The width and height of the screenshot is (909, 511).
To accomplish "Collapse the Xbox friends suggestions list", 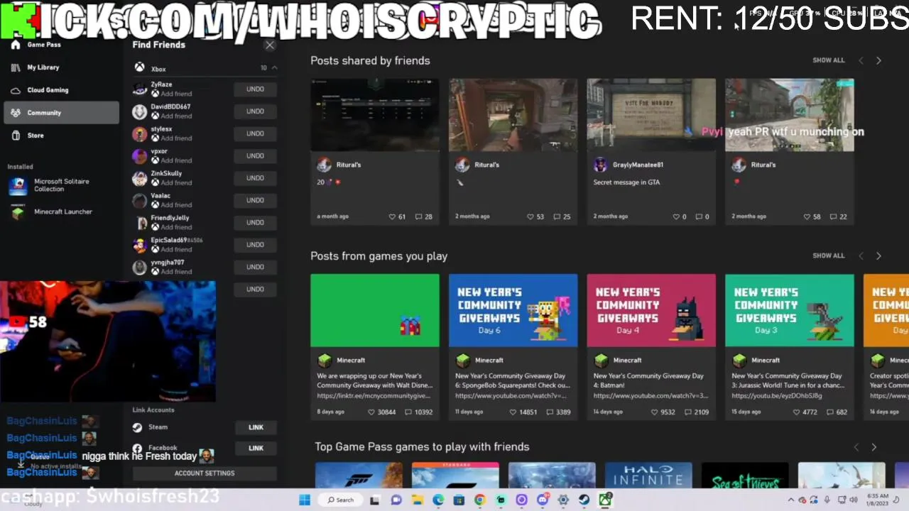I will [x=274, y=68].
